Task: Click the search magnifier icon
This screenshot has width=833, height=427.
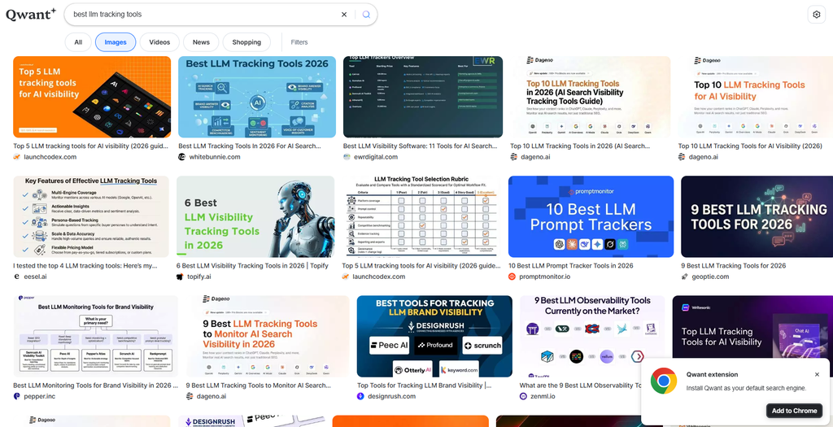Action: pyautogui.click(x=366, y=15)
